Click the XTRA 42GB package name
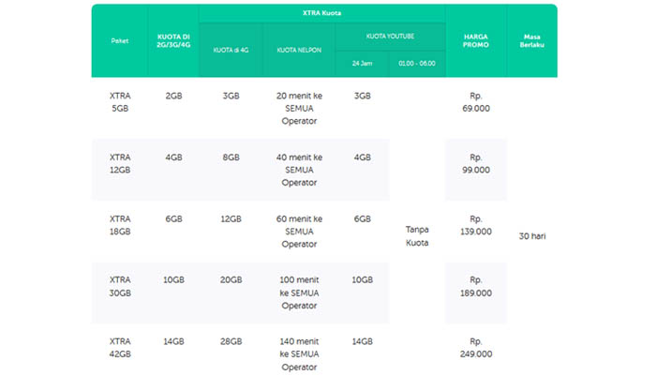 [120, 348]
